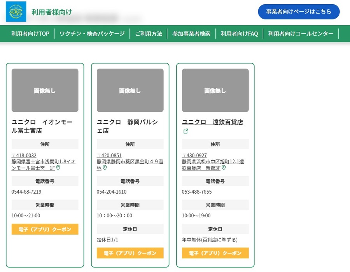Click address link 〒420-0851 葵区黒金町
350x272 pixels.
[130, 161]
